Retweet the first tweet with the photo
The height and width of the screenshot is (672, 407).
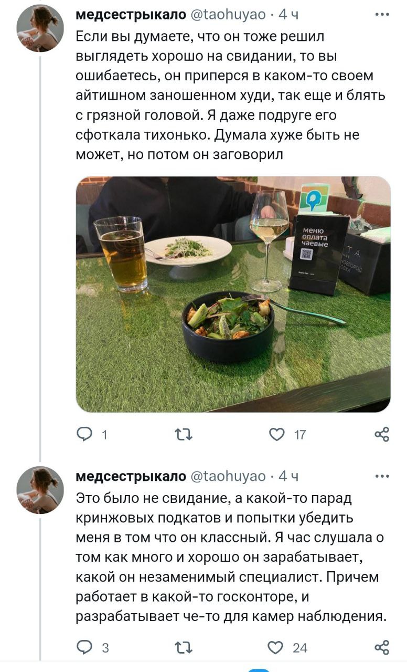(183, 435)
